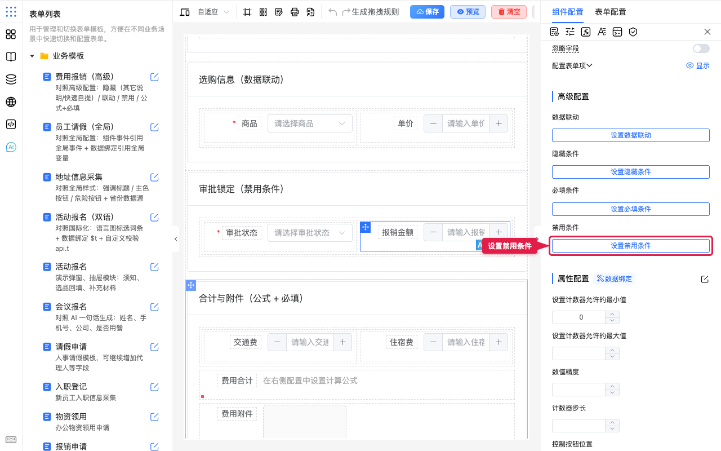Image resolution: width=721 pixels, height=451 pixels.
Task: Click the selection frame toolbar icon
Action: 247,12
